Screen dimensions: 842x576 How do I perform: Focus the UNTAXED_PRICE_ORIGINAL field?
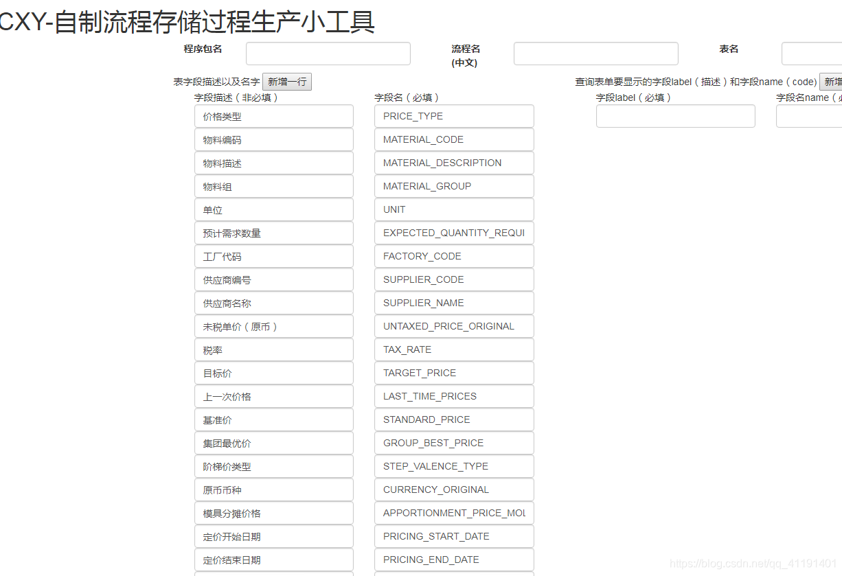[454, 326]
